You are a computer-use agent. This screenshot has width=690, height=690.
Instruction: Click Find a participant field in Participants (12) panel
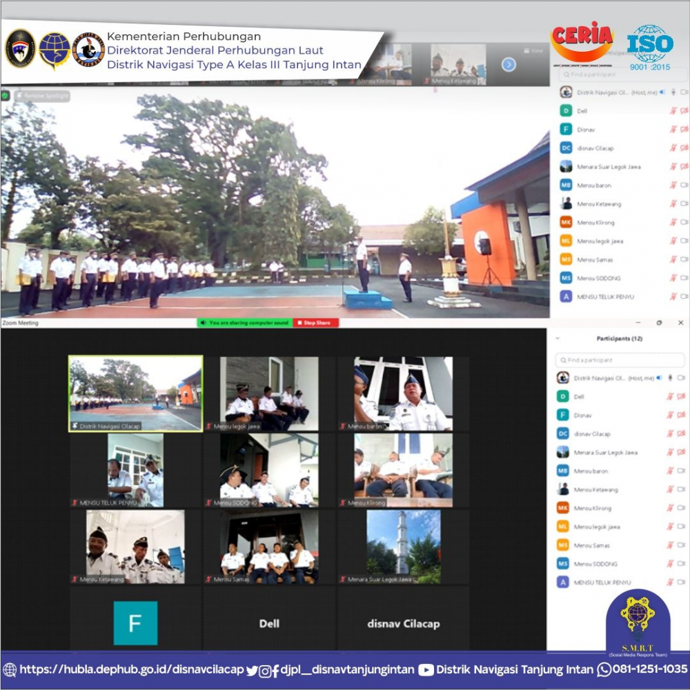[x=620, y=360]
